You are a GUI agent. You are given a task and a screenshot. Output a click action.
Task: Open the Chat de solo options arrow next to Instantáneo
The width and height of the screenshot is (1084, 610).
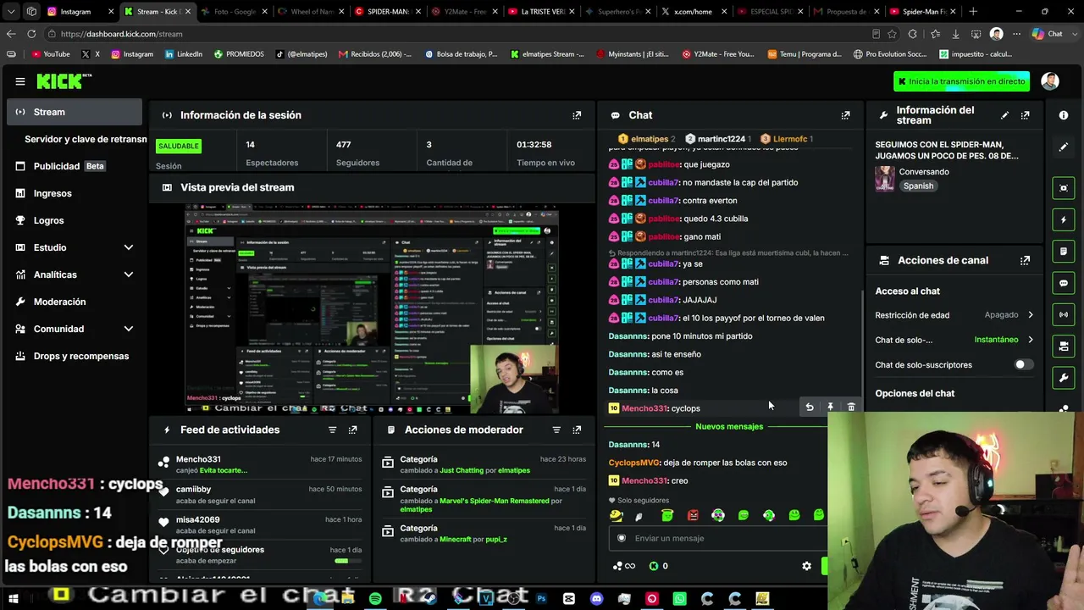click(x=1031, y=340)
